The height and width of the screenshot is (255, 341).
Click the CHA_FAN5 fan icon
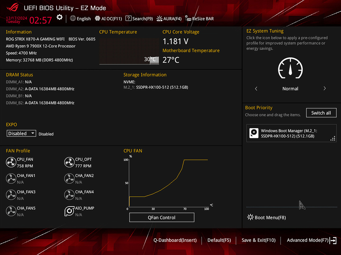(x=11, y=211)
